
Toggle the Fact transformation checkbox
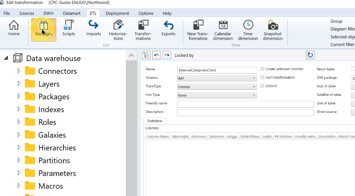[262, 77]
